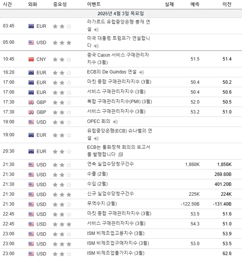The width and height of the screenshot is (242, 257).
Task: Click the previous value 62.6
Action: (227, 254)
